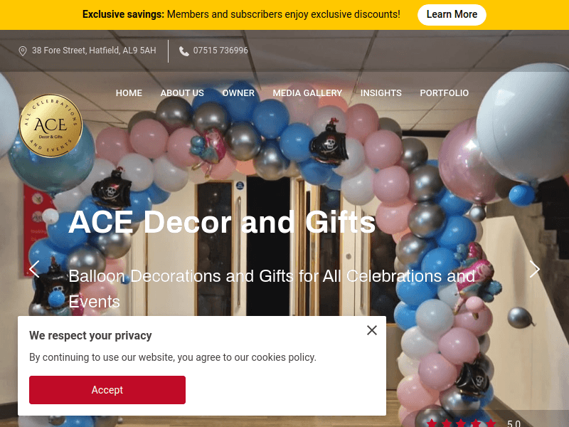Image resolution: width=569 pixels, height=427 pixels.
Task: Browse the MEDIA GALLERY section
Action: click(x=307, y=93)
